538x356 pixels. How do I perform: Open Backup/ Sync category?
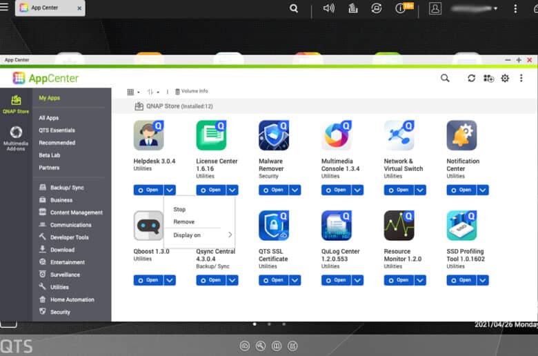click(62, 188)
